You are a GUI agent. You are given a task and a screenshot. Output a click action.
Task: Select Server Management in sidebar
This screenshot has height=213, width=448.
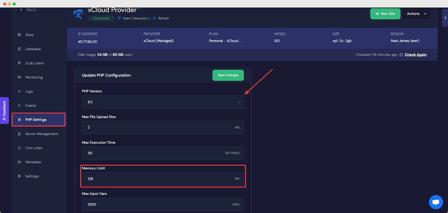(41, 134)
